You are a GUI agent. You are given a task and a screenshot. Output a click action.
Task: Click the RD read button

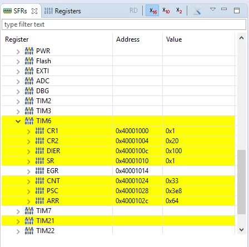133,11
